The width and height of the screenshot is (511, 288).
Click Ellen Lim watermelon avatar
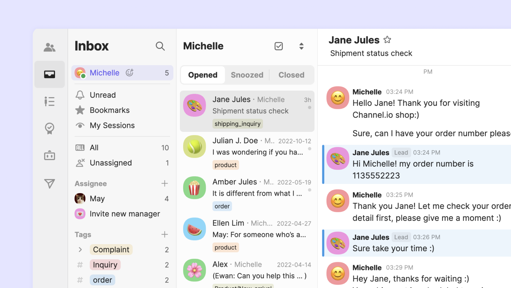tap(195, 229)
